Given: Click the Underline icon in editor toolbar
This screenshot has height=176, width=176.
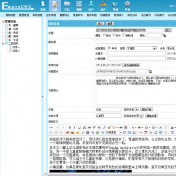Looking at the screenshot, I should [x=79, y=127].
